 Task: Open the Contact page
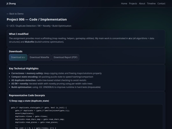click(x=161, y=4)
